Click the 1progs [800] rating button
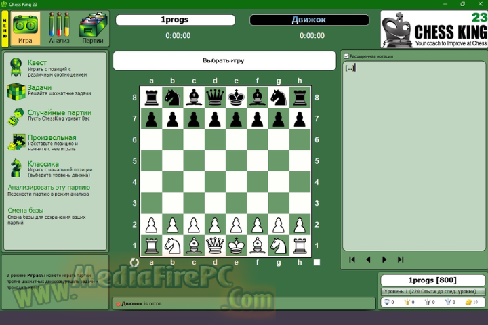Image resolution: width=488 pixels, height=325 pixels. tap(432, 280)
